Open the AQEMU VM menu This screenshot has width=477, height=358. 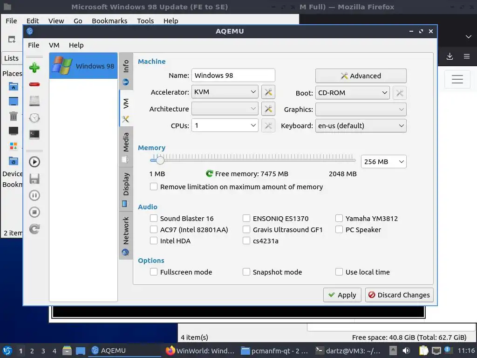click(x=54, y=45)
